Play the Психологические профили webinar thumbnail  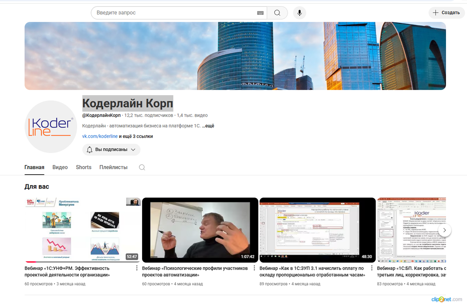point(200,230)
